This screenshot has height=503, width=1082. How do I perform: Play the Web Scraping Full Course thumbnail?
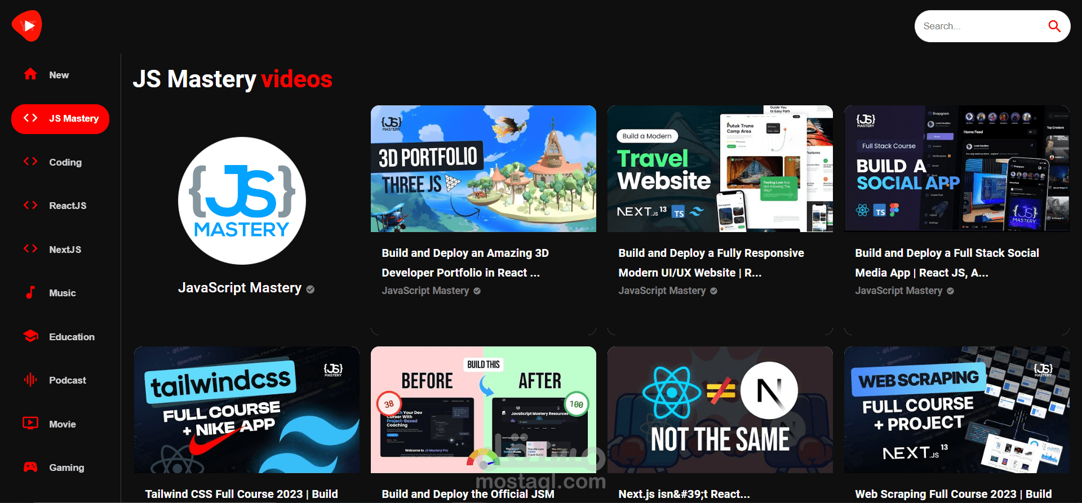(x=957, y=409)
